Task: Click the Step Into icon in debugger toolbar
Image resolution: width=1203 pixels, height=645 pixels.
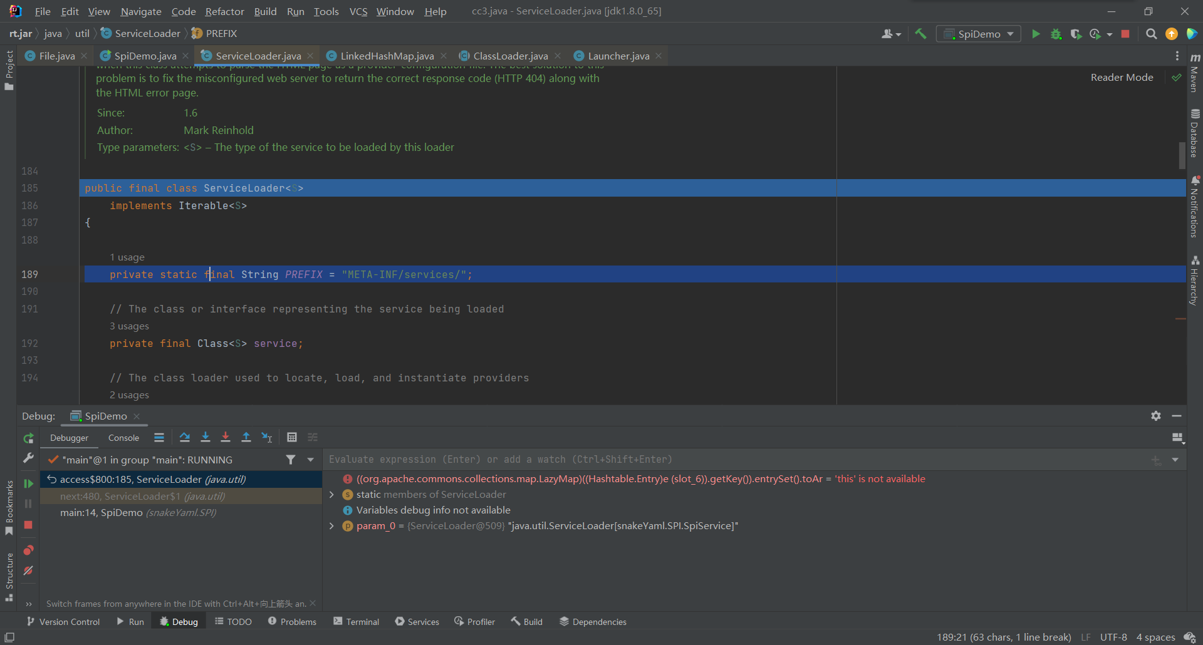Action: tap(205, 437)
